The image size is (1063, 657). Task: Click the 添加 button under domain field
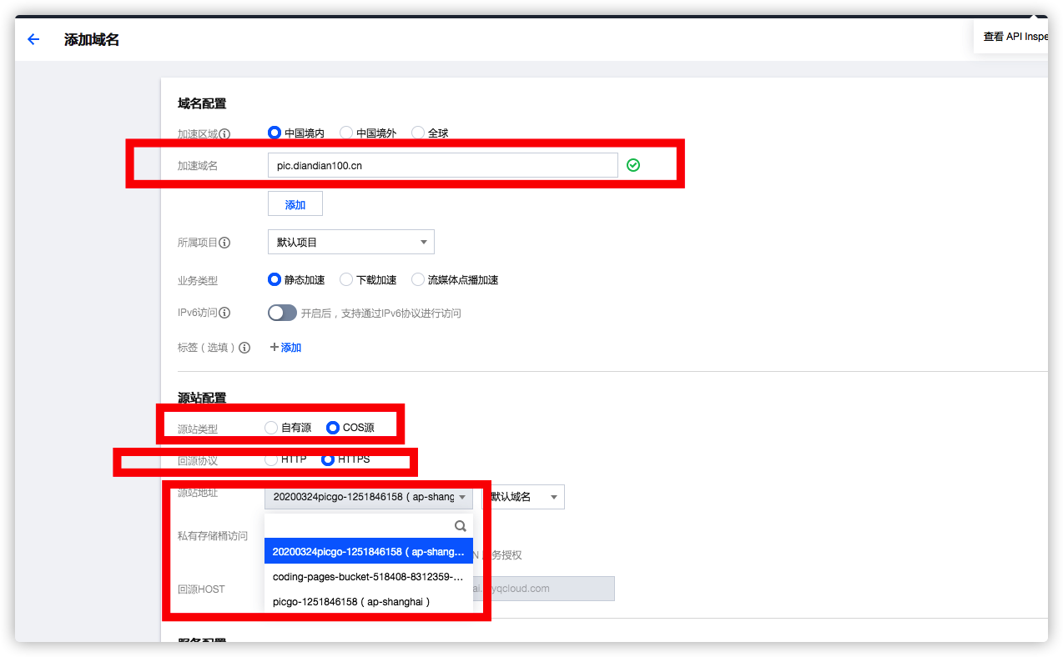point(295,204)
